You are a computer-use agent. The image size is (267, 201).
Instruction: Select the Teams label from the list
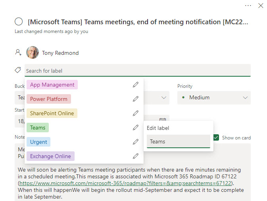tap(38, 128)
